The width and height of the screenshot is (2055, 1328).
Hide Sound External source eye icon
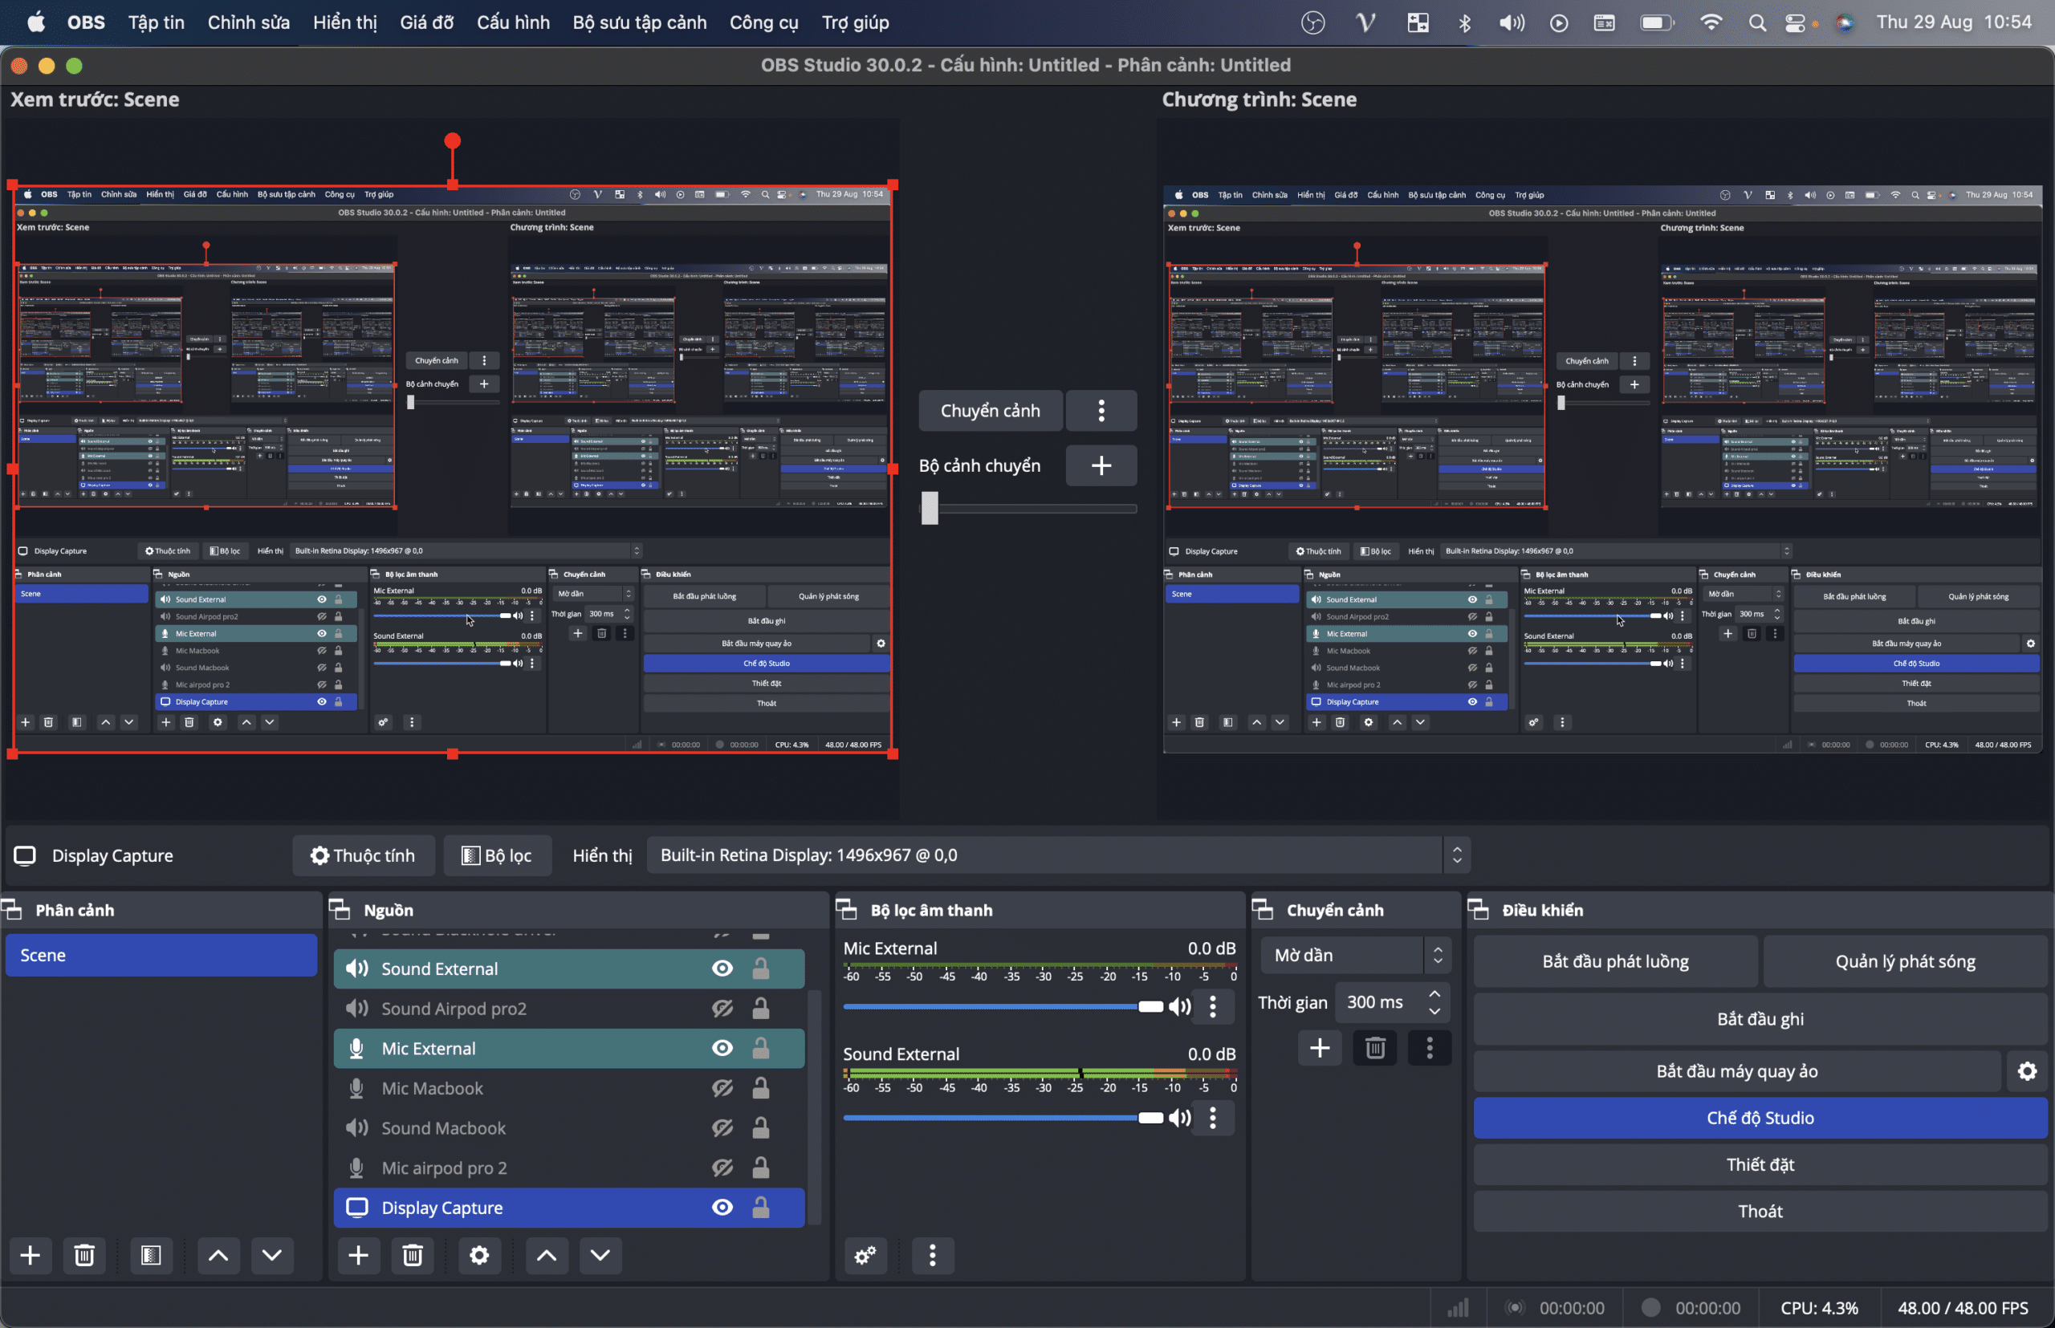coord(722,969)
